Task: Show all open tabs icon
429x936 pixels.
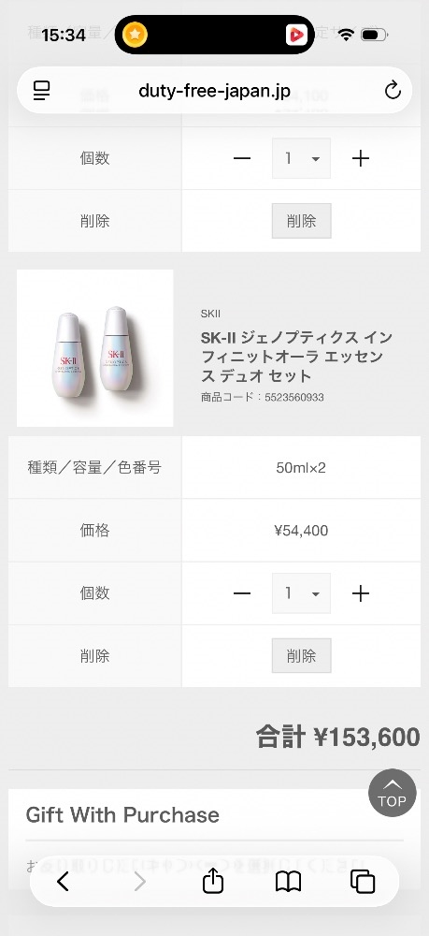Action: pos(363,881)
